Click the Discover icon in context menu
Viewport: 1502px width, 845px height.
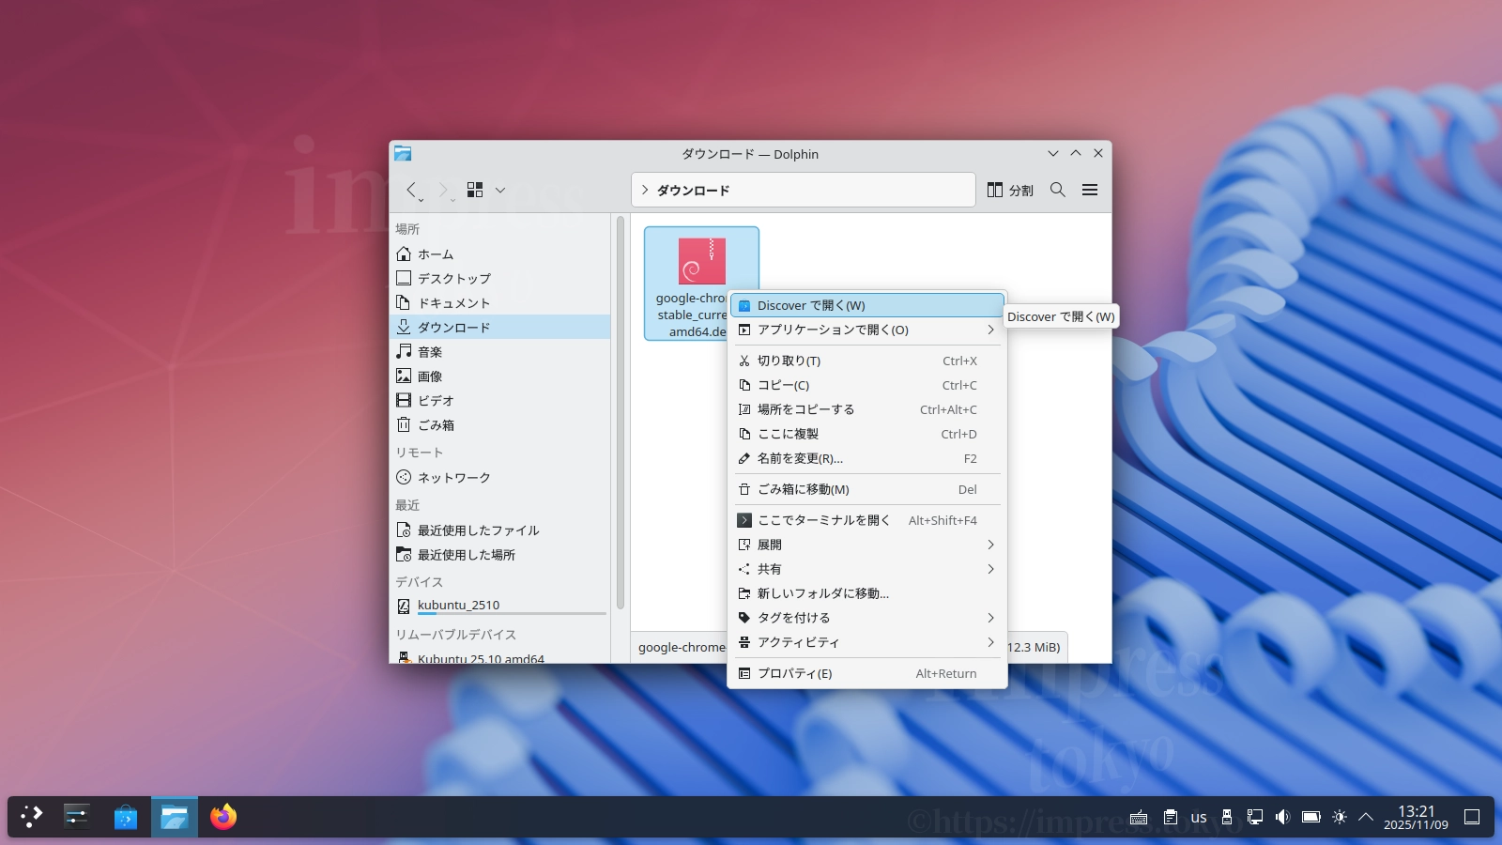click(x=744, y=305)
